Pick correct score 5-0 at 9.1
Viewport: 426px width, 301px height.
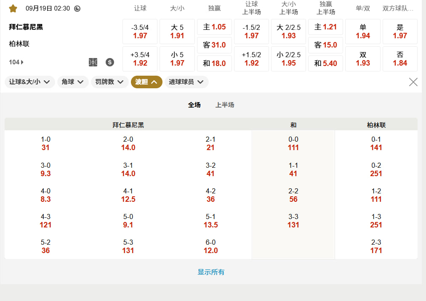[128, 221]
